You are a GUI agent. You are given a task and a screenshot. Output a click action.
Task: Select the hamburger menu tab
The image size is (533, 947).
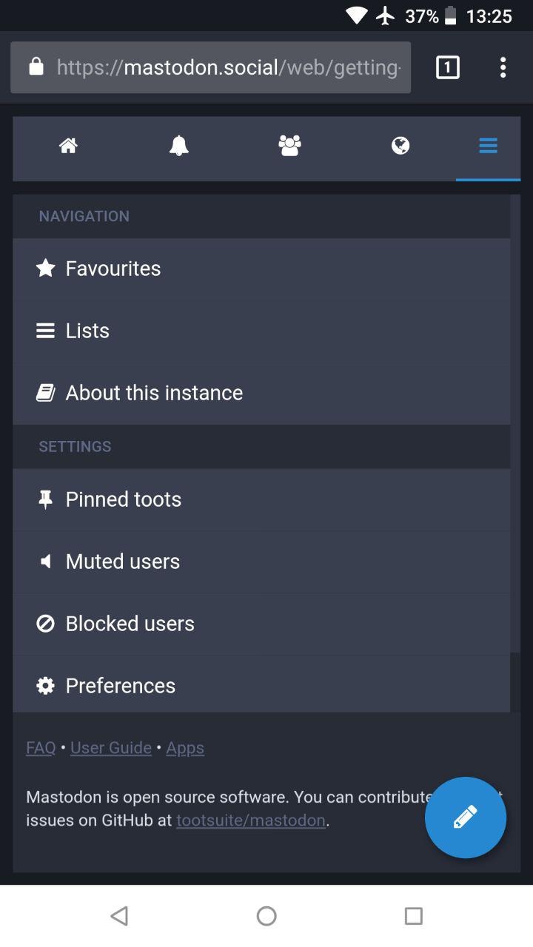tap(488, 146)
